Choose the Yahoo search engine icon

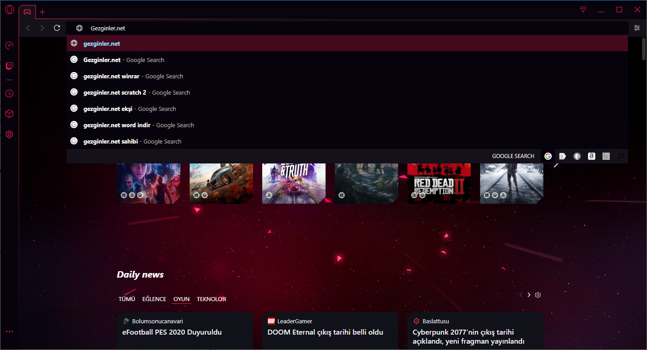click(563, 156)
